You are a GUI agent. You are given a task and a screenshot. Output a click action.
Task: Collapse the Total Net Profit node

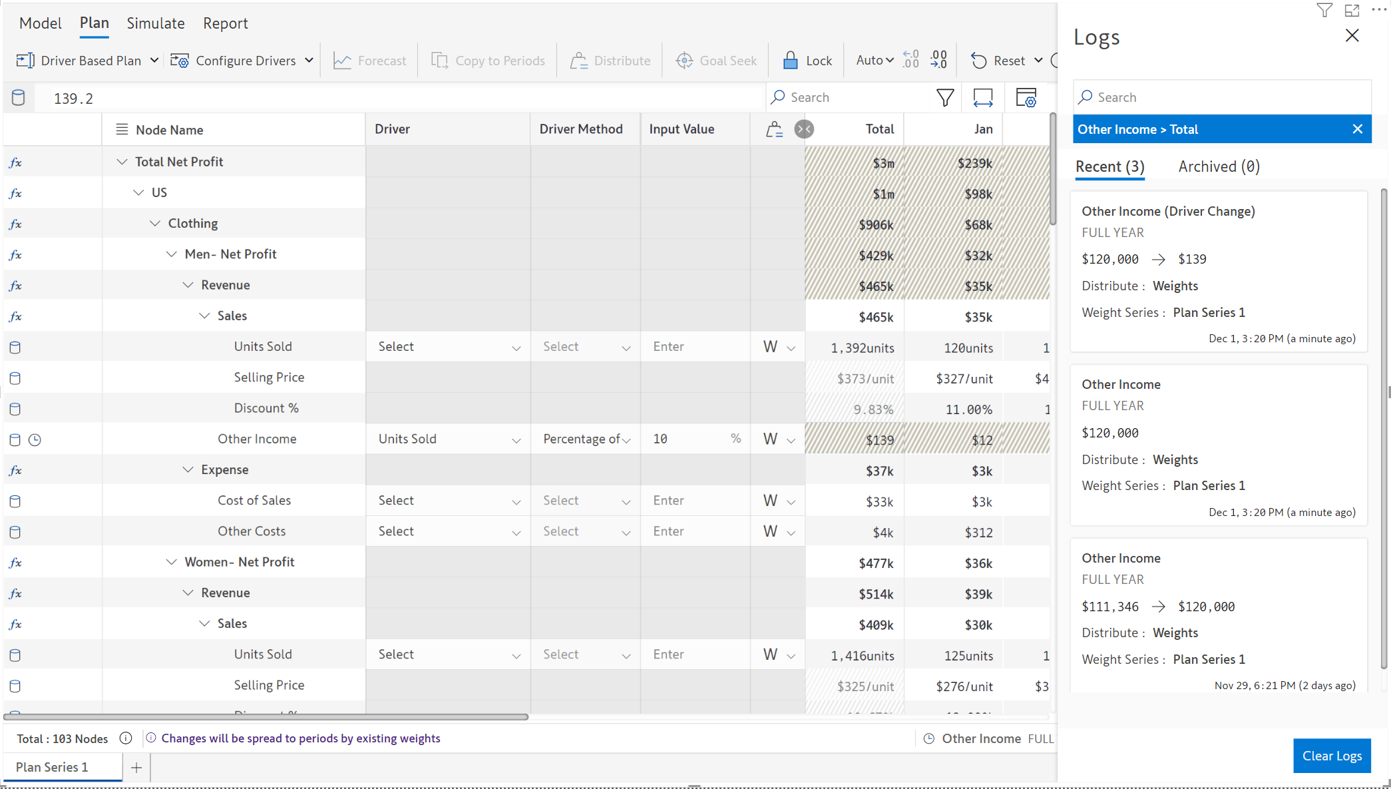(x=122, y=162)
